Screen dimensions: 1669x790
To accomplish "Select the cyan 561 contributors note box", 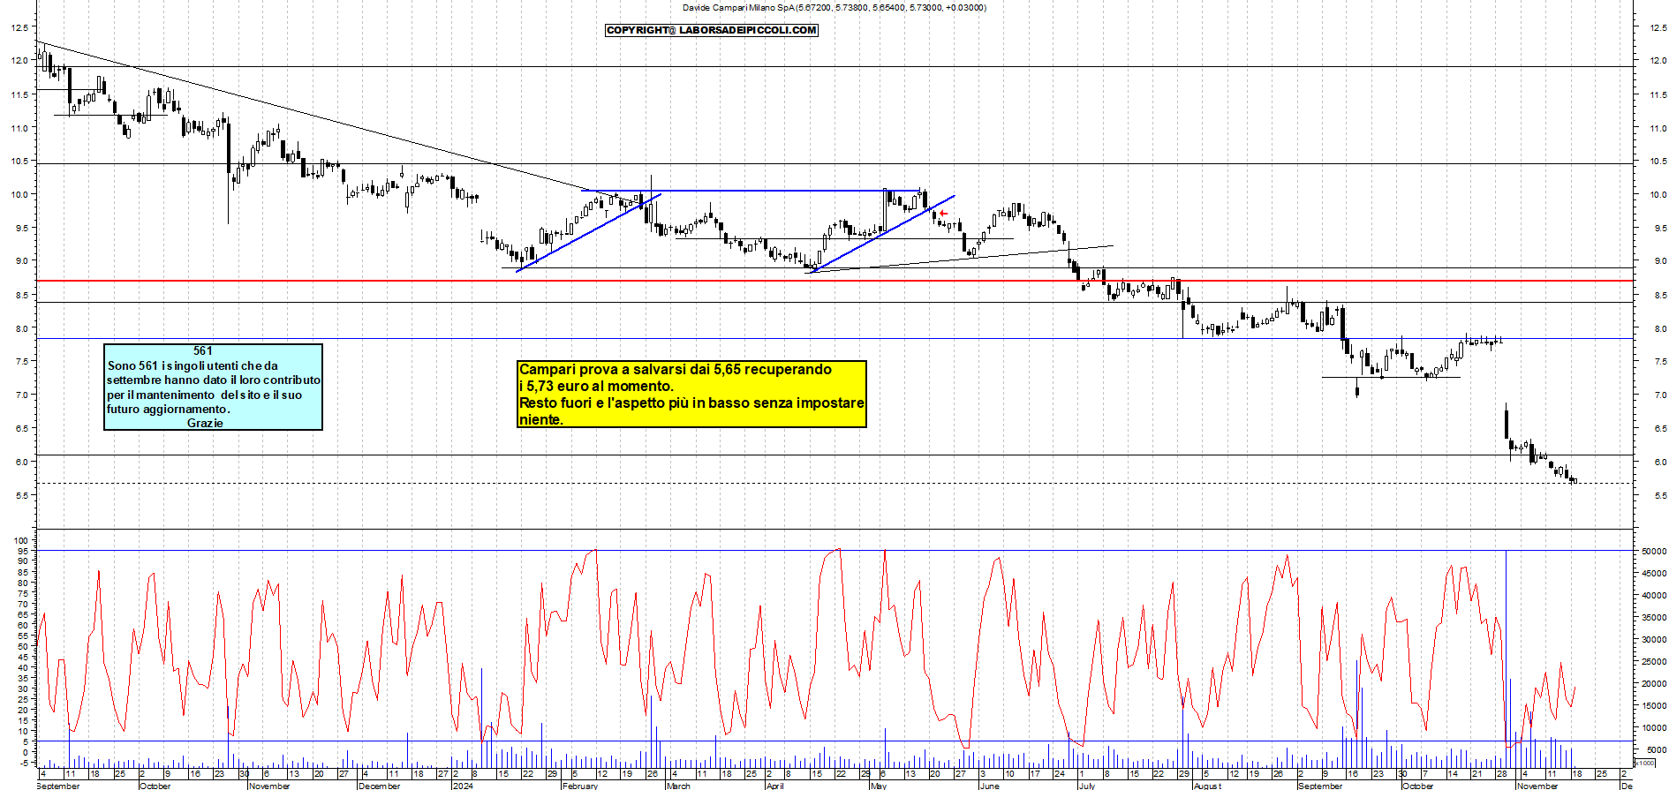I will click(x=213, y=387).
